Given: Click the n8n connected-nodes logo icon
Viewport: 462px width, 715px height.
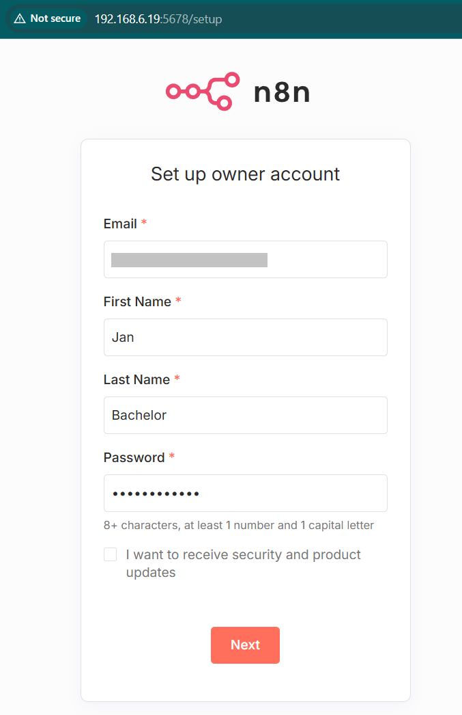Looking at the screenshot, I should tap(203, 91).
